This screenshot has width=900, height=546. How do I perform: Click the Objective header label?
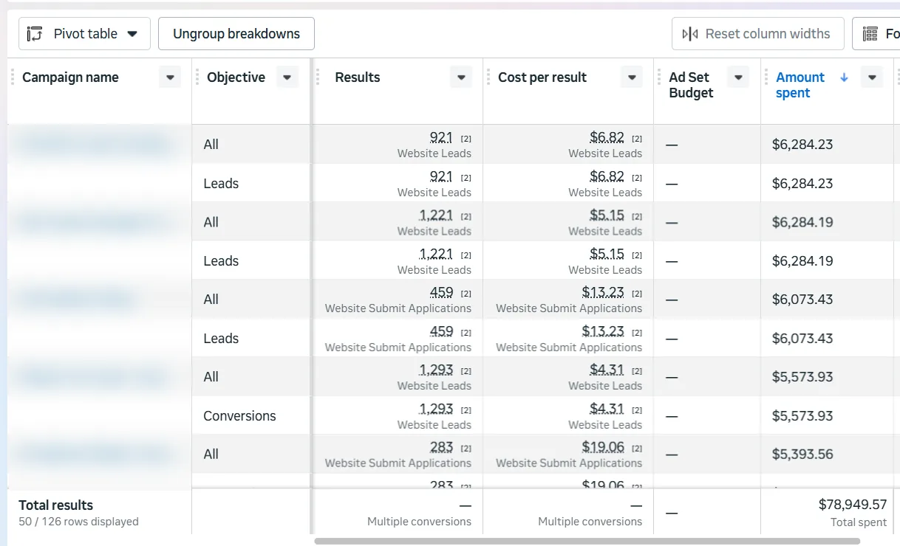[x=236, y=77]
